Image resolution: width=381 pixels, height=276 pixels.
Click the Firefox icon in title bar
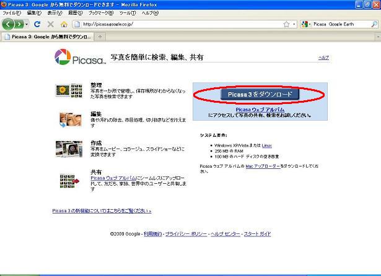3,4
